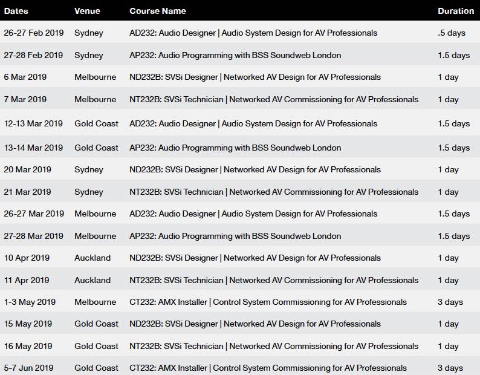This screenshot has width=480, height=375.
Task: Click Melbourne venue in the 6 Mar row
Action: point(95,77)
